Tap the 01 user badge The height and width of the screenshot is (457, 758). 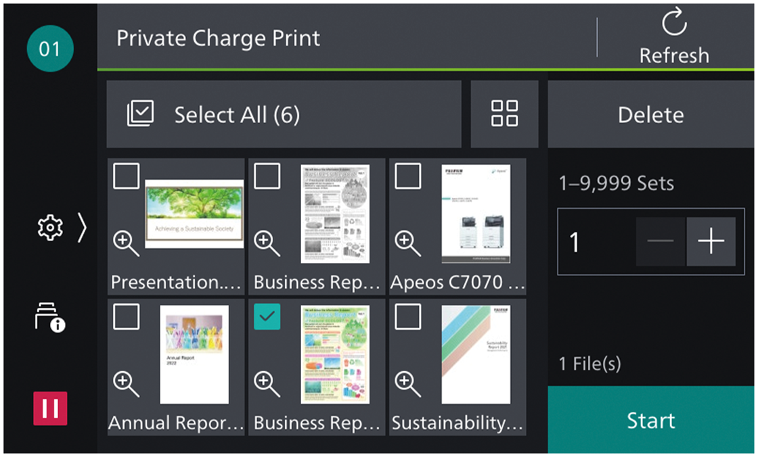click(49, 48)
